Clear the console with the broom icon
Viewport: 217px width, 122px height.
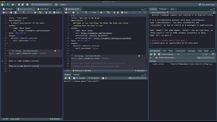click(214, 12)
